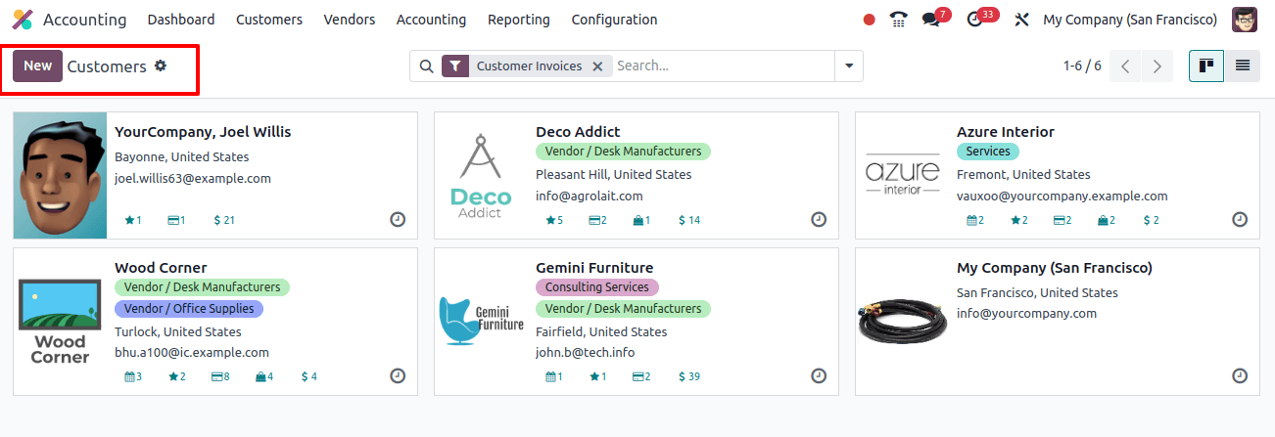Open the Azure Interior logo thumbnail
Screen dimensions: 1275x437
902,175
